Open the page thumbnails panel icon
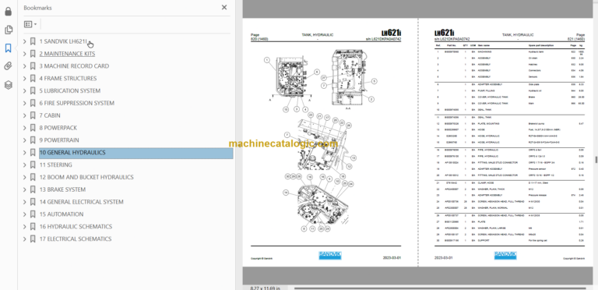Screen dimensions: 598x290 [8, 30]
